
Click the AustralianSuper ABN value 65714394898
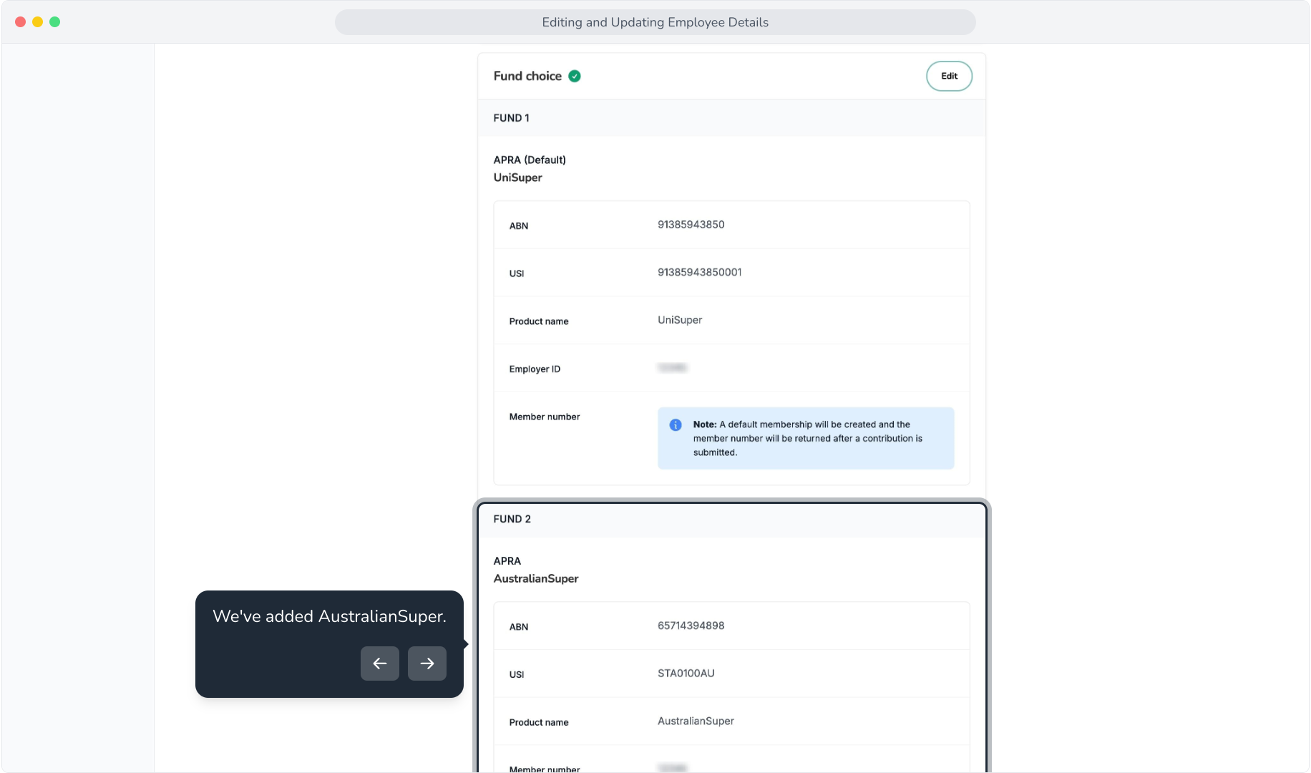[691, 626]
